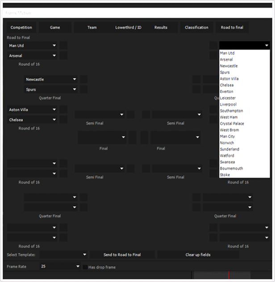Choose Watford from the team list
The width and height of the screenshot is (275, 282).
click(x=245, y=156)
